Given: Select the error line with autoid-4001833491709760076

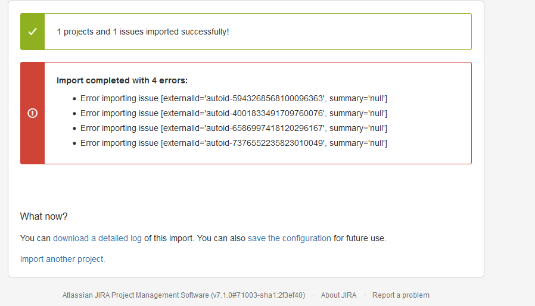Looking at the screenshot, I should (234, 113).
